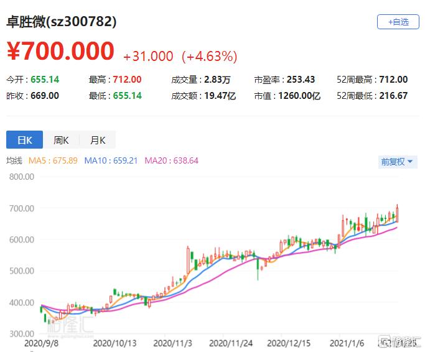Click the MA5 : 675.89 legend label
The height and width of the screenshot is (352, 425).
(53, 160)
